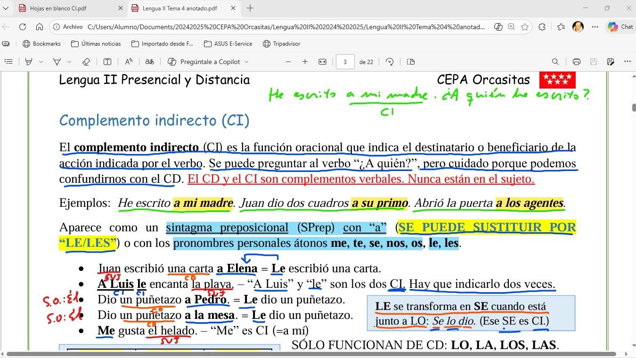Open the Últimas noticias bookmarks folder
Image resolution: width=636 pixels, height=358 pixels.
[x=96, y=44]
